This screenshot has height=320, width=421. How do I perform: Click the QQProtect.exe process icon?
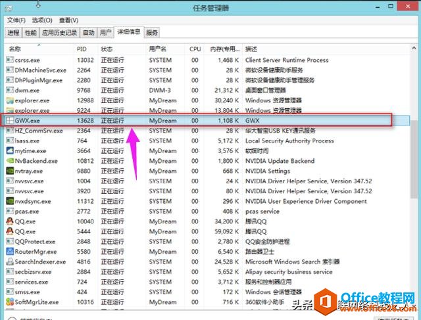click(x=10, y=241)
